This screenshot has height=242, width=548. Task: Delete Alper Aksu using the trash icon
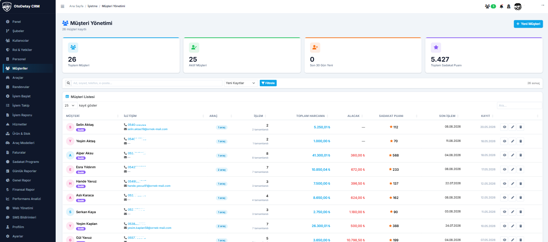(x=521, y=155)
